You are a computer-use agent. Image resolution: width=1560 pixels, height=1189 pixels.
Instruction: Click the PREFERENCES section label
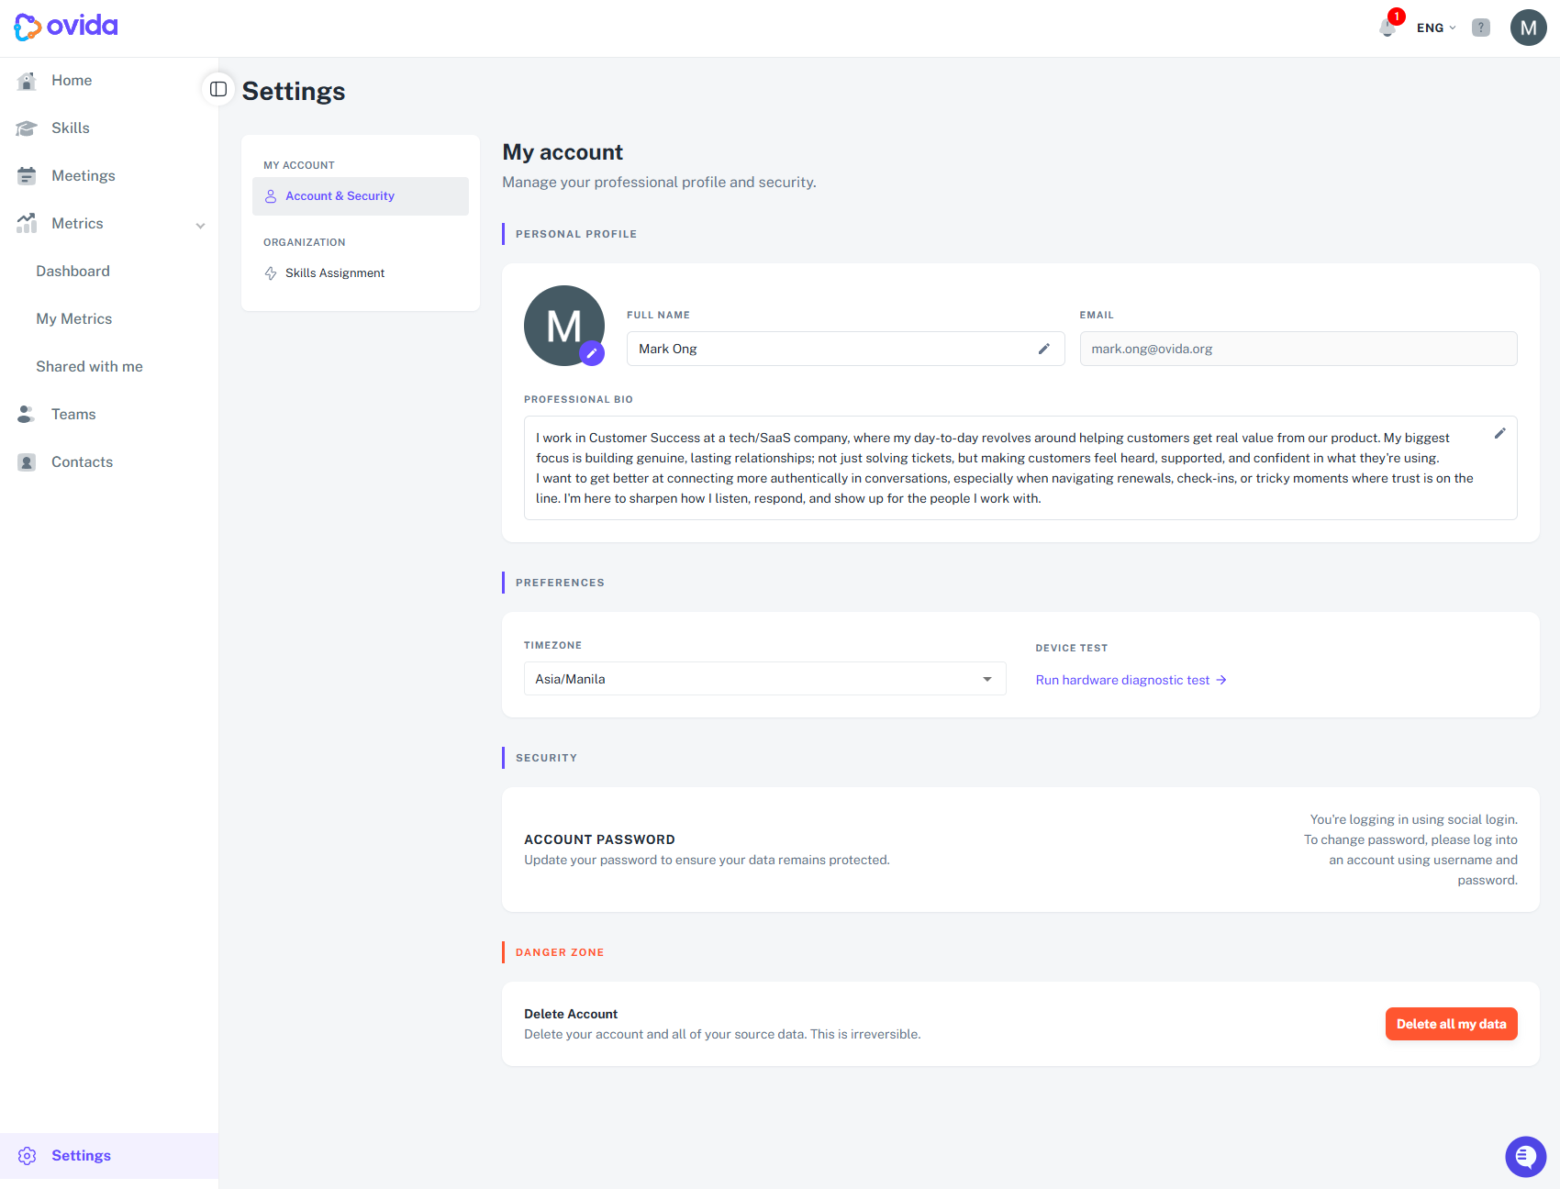pos(560,583)
